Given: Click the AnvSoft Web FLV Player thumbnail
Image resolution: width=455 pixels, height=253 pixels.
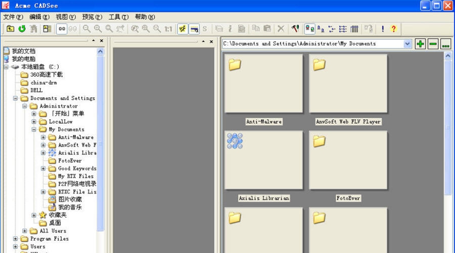Looking at the screenshot, I should pyautogui.click(x=348, y=83).
